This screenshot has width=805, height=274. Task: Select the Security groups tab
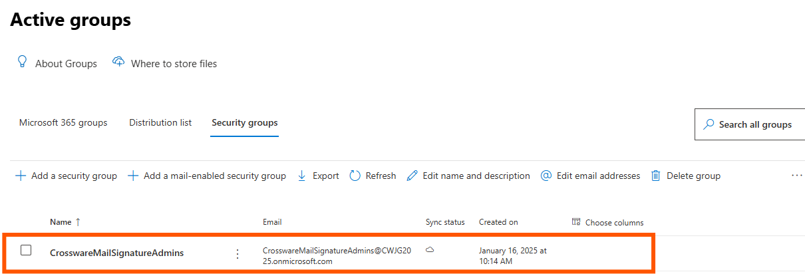coord(245,123)
